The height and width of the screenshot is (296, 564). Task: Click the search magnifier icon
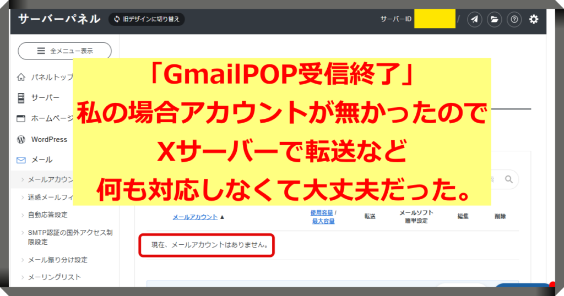pyautogui.click(x=508, y=179)
